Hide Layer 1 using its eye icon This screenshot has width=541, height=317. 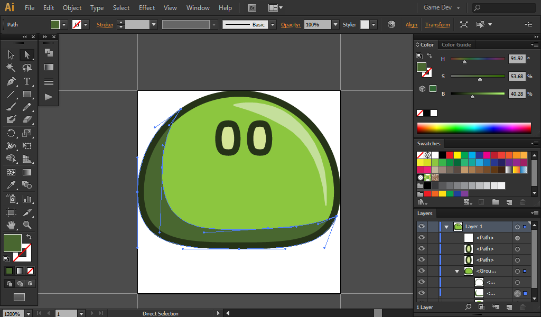click(x=422, y=227)
